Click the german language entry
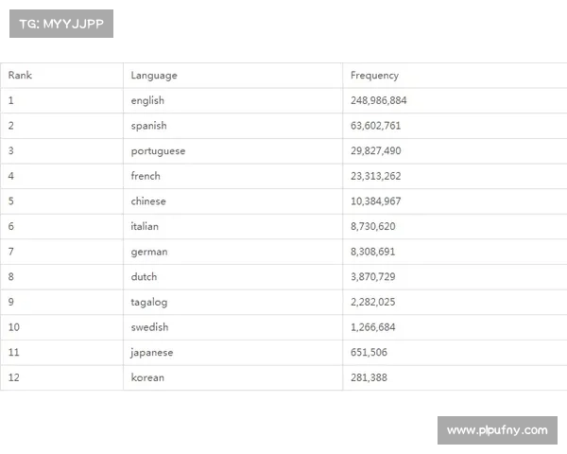Image resolution: width=567 pixels, height=454 pixels. click(x=147, y=252)
